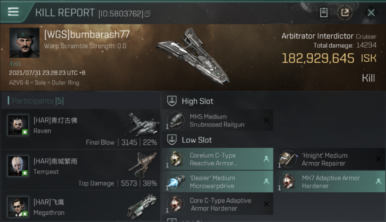Open Tempest pilot portrait

pyautogui.click(x=18, y=166)
